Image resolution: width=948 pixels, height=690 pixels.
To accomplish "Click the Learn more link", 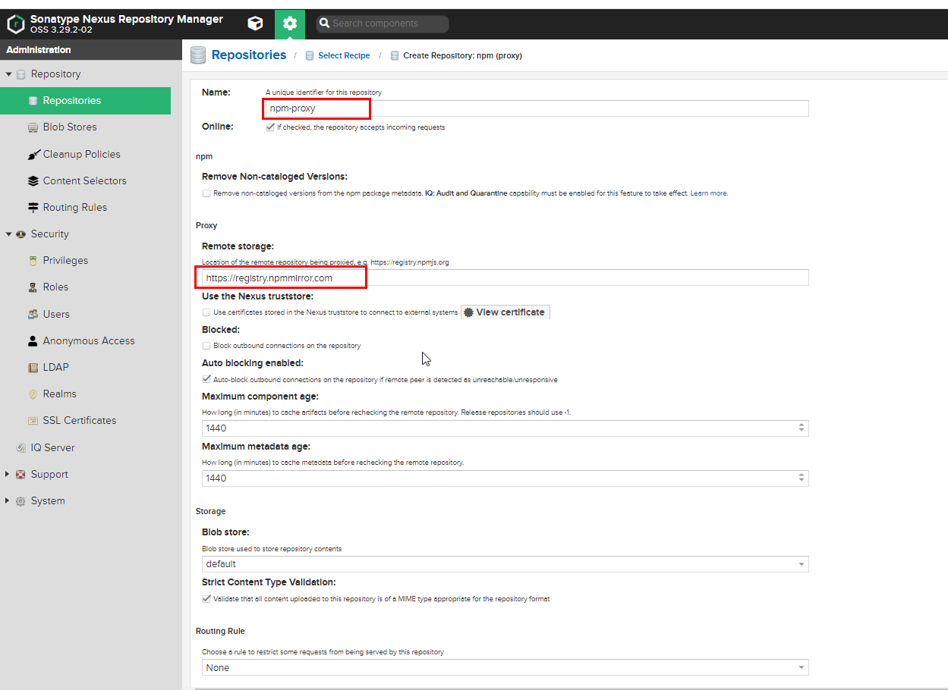I will [x=708, y=193].
